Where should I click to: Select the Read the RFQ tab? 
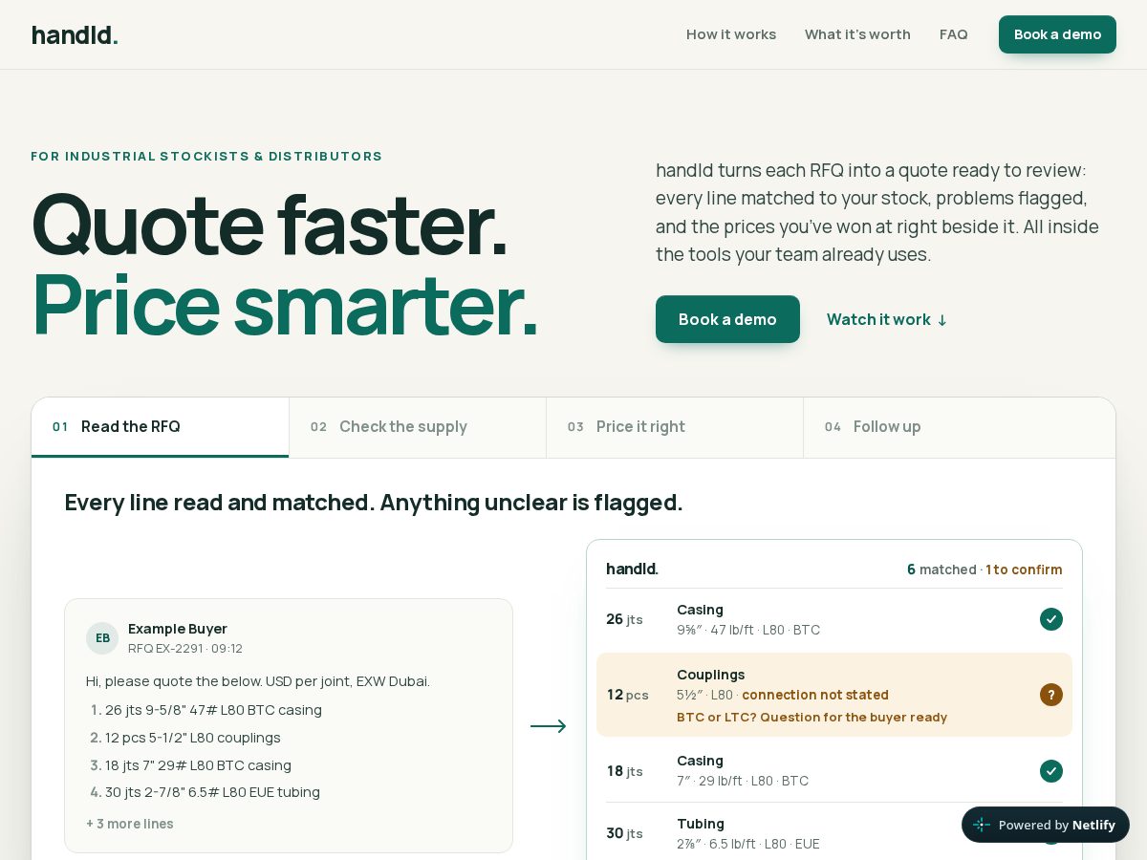(x=161, y=427)
